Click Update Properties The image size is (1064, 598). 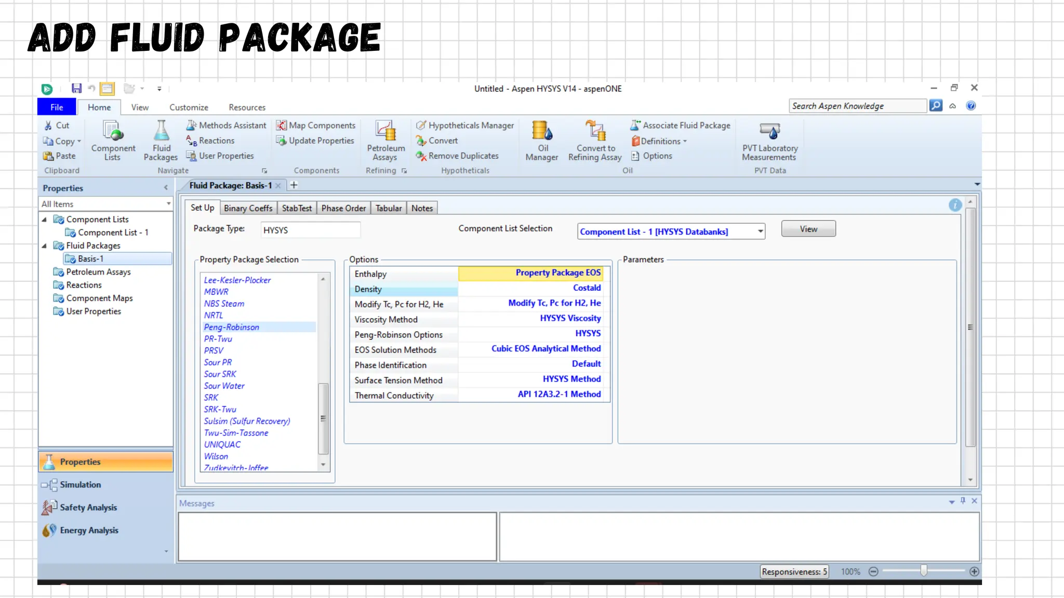[x=315, y=141]
